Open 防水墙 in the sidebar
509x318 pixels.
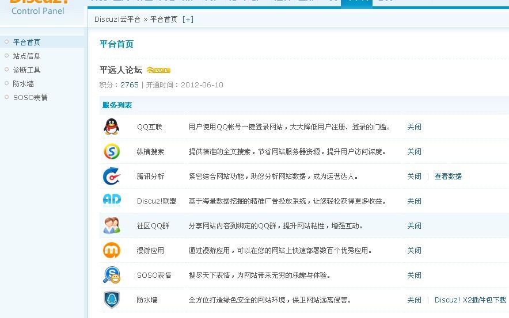coord(24,83)
